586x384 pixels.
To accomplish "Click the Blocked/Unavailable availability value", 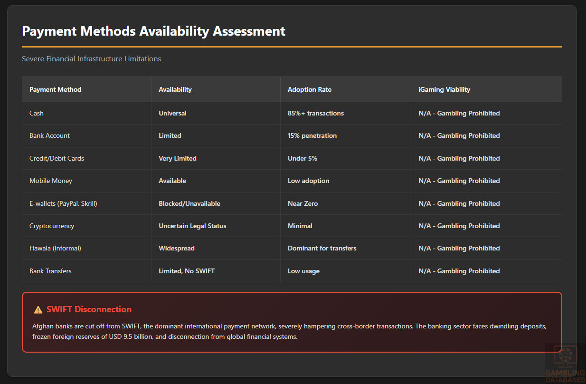I will pos(189,203).
